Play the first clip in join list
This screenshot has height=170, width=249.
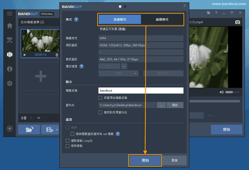pyautogui.click(x=25, y=55)
